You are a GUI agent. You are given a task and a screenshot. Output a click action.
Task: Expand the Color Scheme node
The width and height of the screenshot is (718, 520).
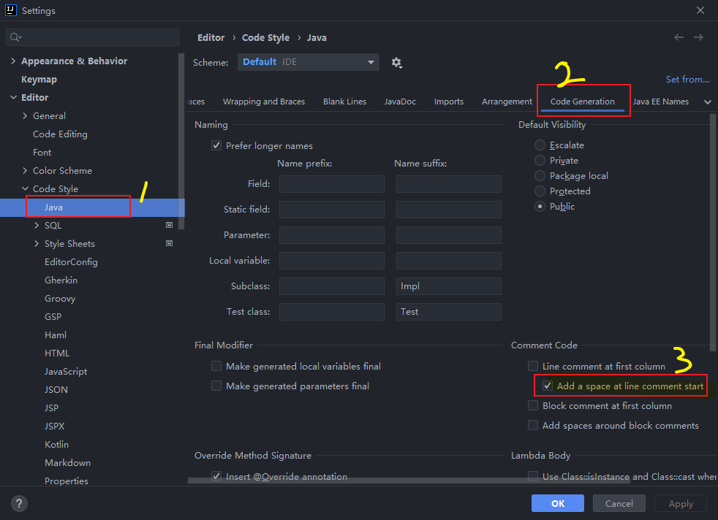point(25,171)
